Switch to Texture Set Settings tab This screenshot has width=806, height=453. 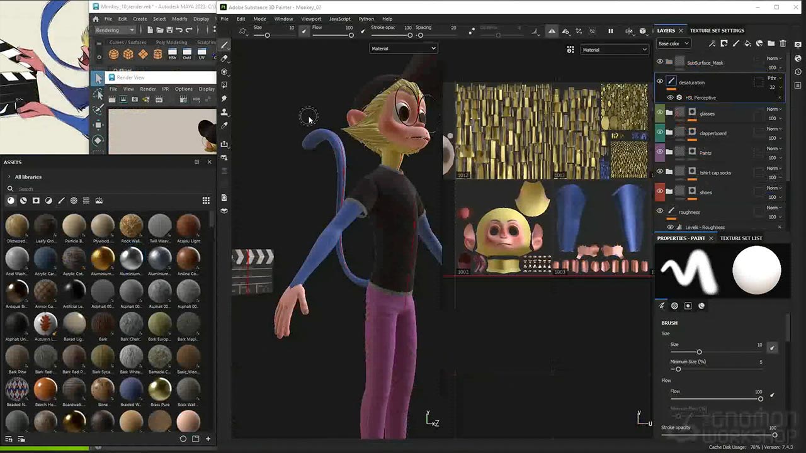tap(717, 30)
